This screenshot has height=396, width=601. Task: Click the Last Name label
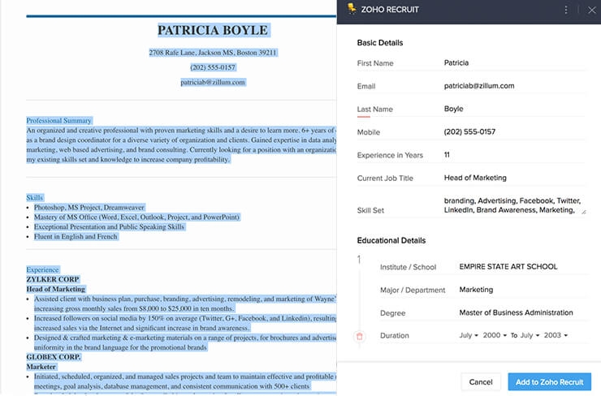point(375,110)
